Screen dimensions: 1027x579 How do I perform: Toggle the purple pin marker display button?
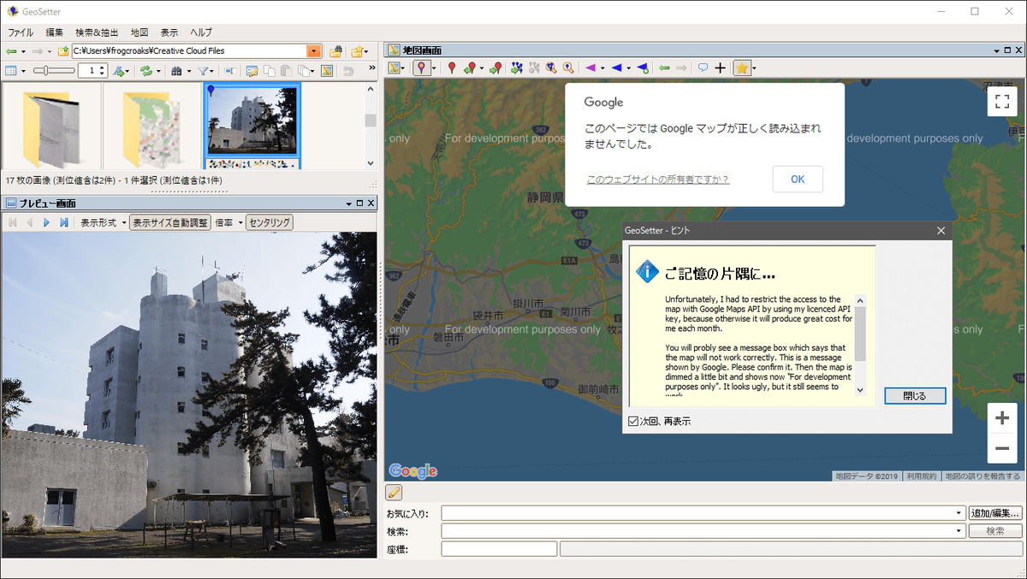(421, 68)
